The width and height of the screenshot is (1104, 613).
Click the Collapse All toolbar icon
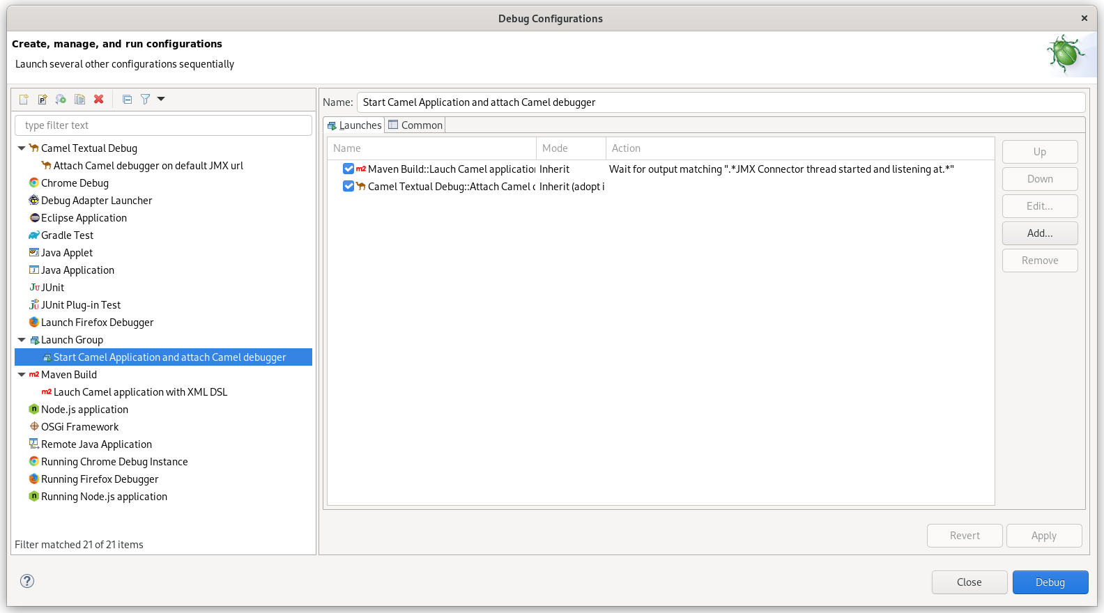coord(127,100)
